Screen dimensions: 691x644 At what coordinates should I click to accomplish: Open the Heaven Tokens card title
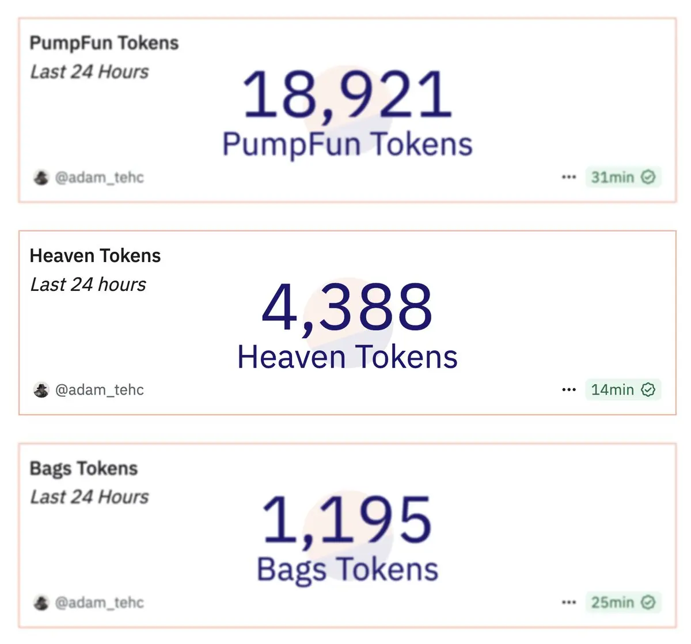(95, 256)
